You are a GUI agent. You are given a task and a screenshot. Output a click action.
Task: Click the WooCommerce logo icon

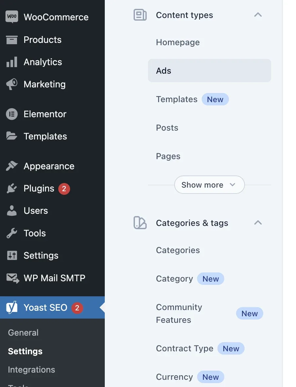11,17
